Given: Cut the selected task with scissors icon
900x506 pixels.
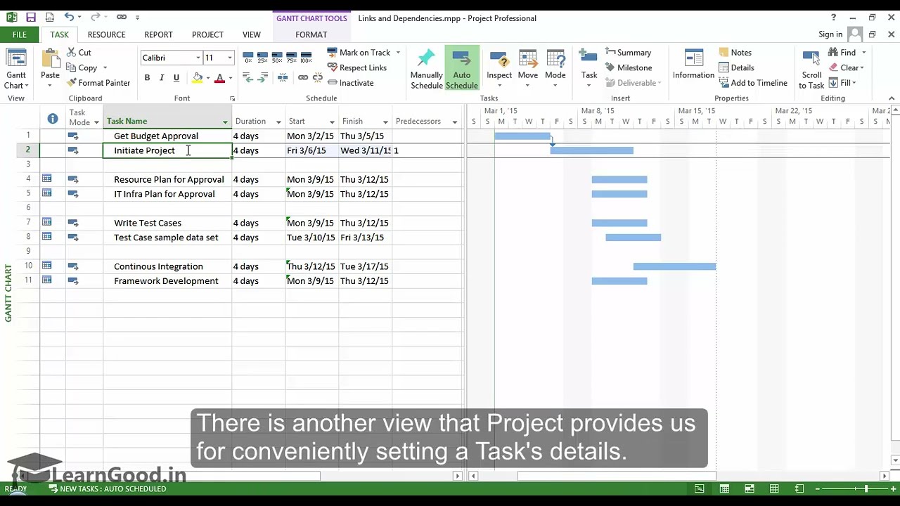Looking at the screenshot, I should 79,53.
